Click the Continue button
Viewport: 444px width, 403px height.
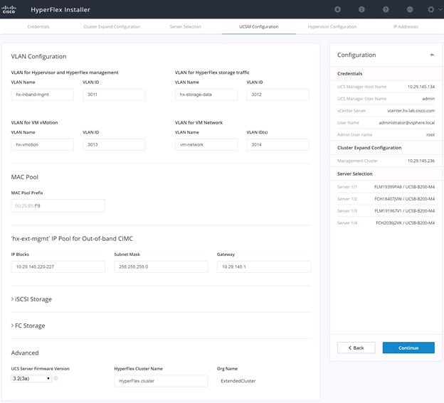tap(408, 348)
